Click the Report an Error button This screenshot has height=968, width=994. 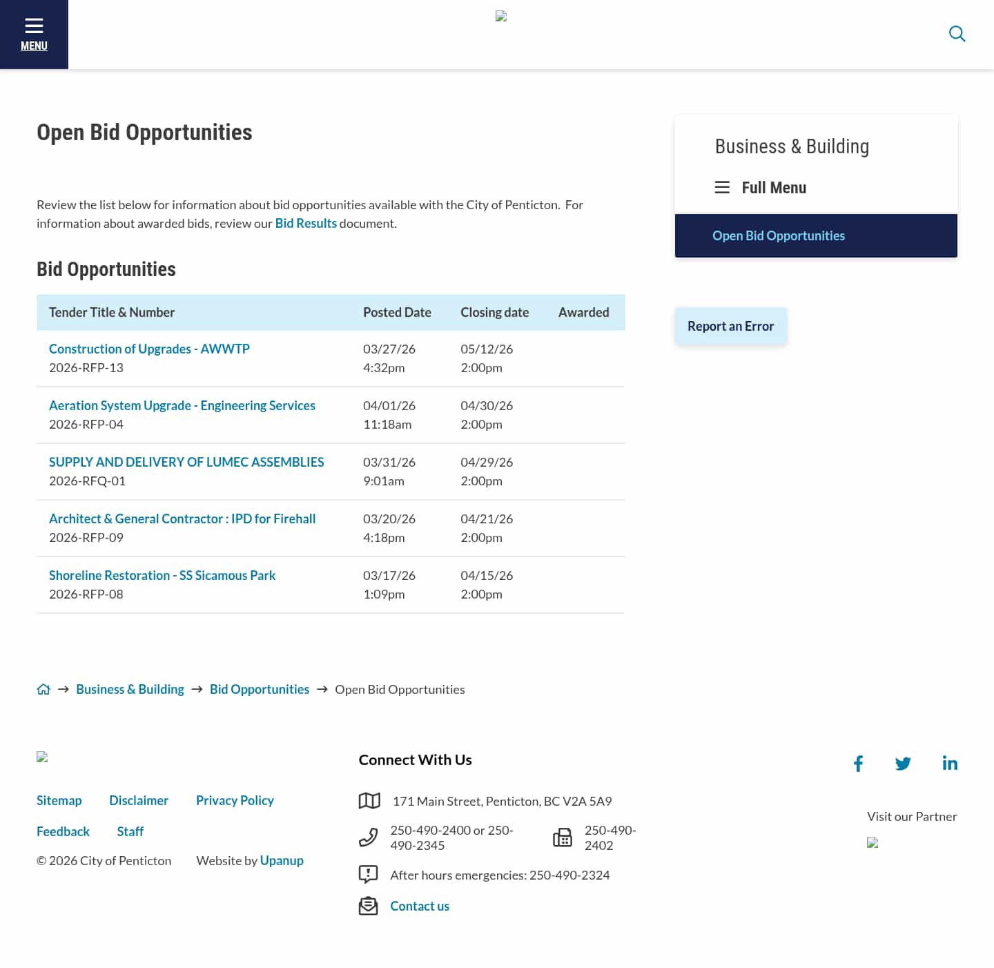tap(730, 325)
